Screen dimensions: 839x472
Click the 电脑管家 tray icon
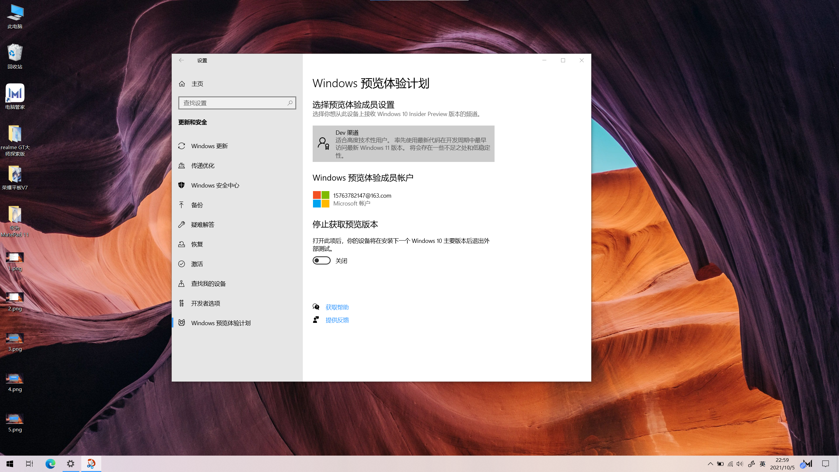[807, 464]
